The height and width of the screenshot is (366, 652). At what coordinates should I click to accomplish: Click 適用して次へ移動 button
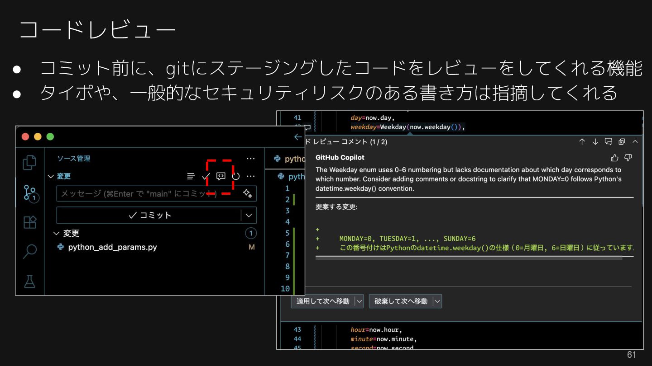click(323, 301)
